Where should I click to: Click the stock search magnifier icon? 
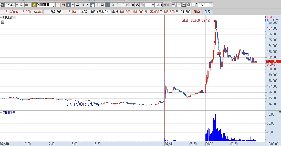tap(21, 5)
